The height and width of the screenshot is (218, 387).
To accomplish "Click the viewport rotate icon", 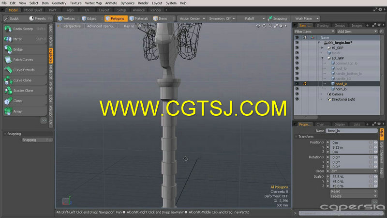I will coord(264,26).
